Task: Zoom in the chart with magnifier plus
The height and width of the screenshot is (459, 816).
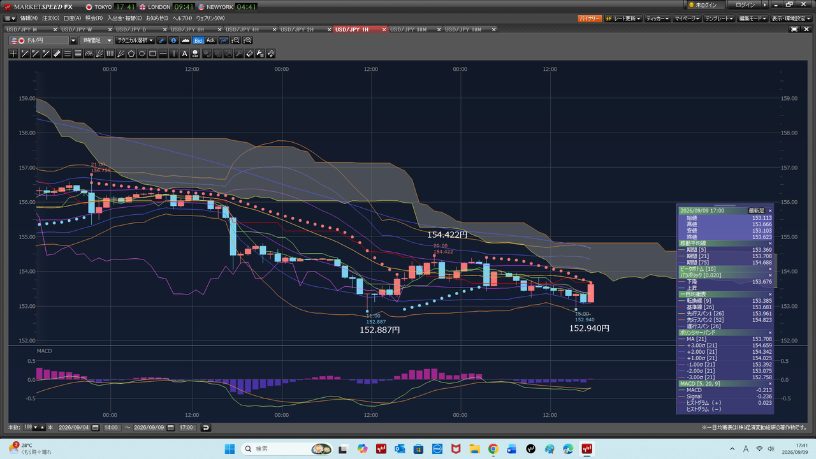Action: (x=247, y=40)
